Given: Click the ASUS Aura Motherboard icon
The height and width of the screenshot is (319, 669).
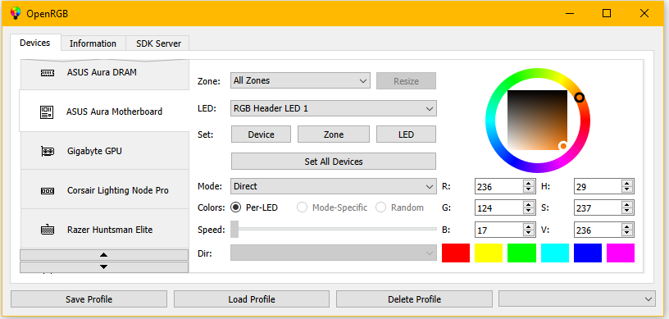Looking at the screenshot, I should [x=47, y=112].
